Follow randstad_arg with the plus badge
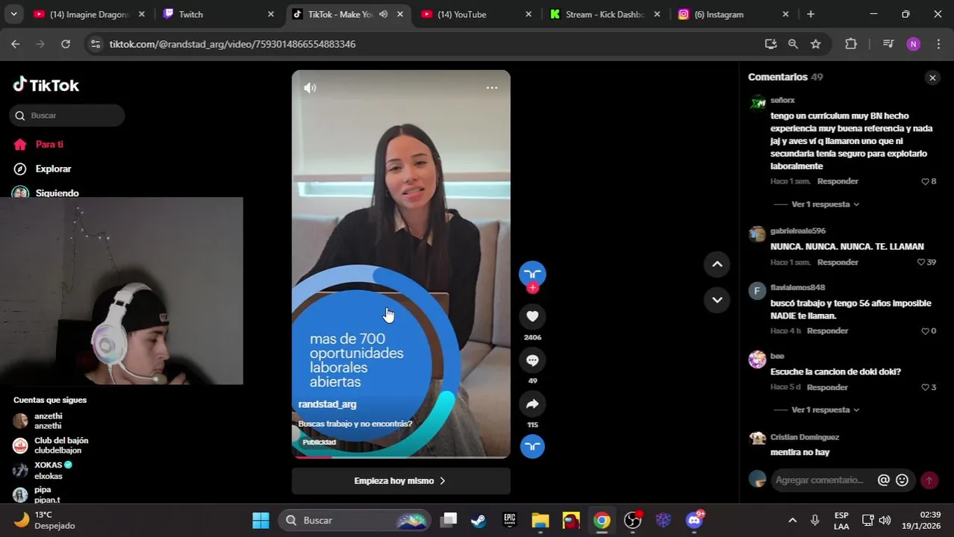The width and height of the screenshot is (954, 537). pyautogui.click(x=532, y=288)
